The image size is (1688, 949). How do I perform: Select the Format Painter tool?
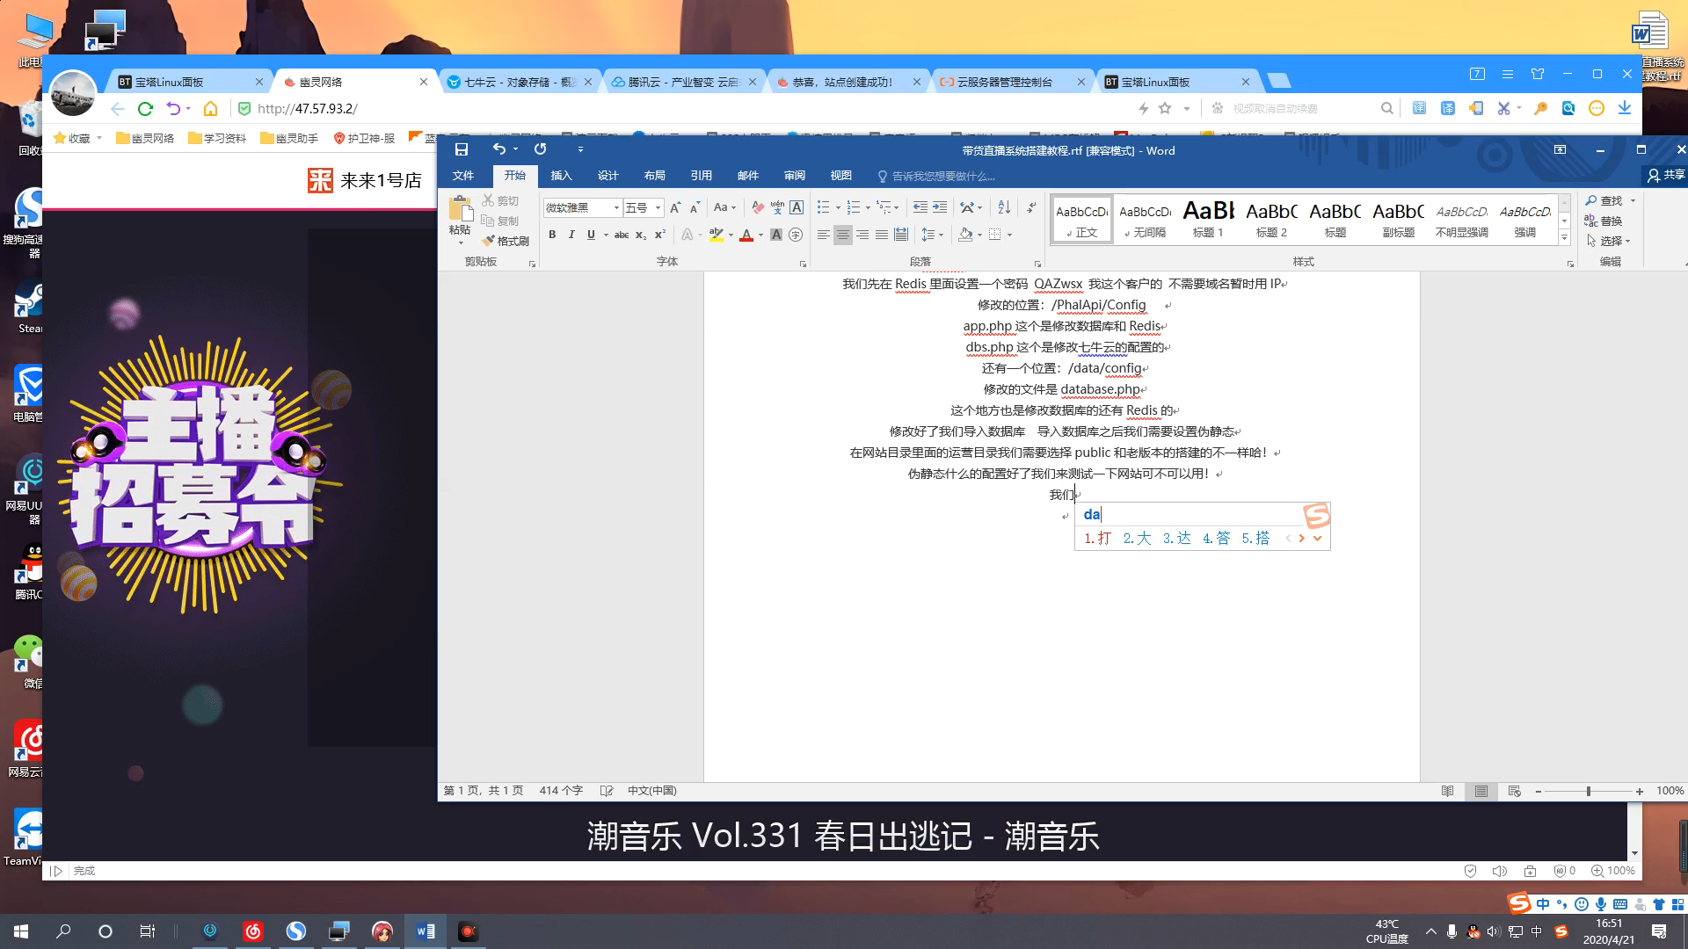pyautogui.click(x=506, y=240)
